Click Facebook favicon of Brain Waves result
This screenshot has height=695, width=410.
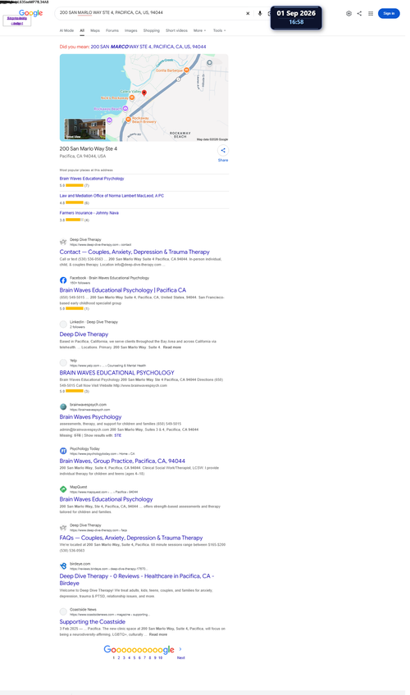coord(63,280)
